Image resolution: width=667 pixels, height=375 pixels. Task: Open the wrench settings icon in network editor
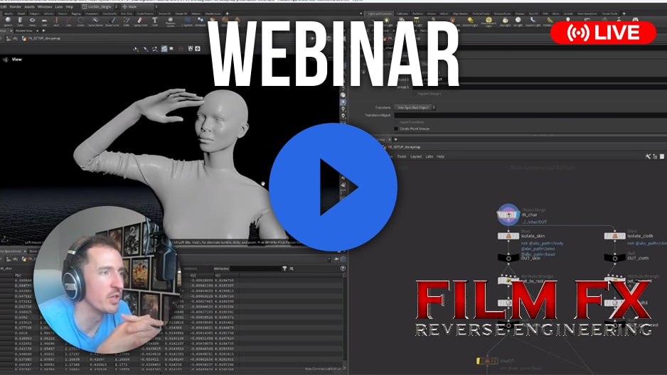tap(648, 156)
